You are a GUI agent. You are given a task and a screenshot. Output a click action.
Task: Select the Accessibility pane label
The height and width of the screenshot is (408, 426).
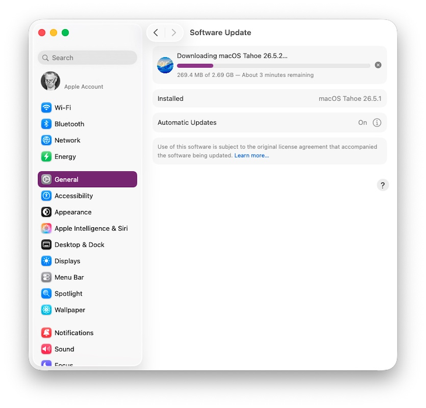tap(74, 196)
